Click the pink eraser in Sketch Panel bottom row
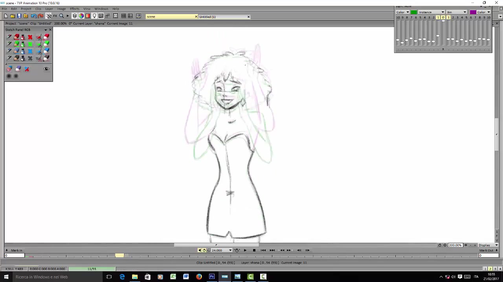Viewport: 503px width, 282px height. pyautogui.click(x=9, y=69)
